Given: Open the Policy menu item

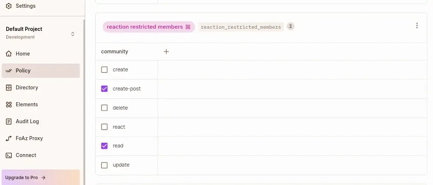Looking at the screenshot, I should tap(23, 71).
